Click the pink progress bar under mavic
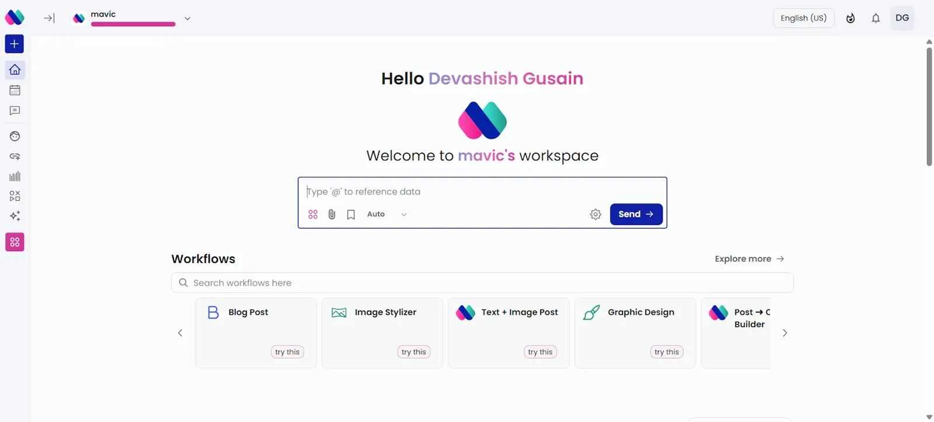 click(133, 24)
